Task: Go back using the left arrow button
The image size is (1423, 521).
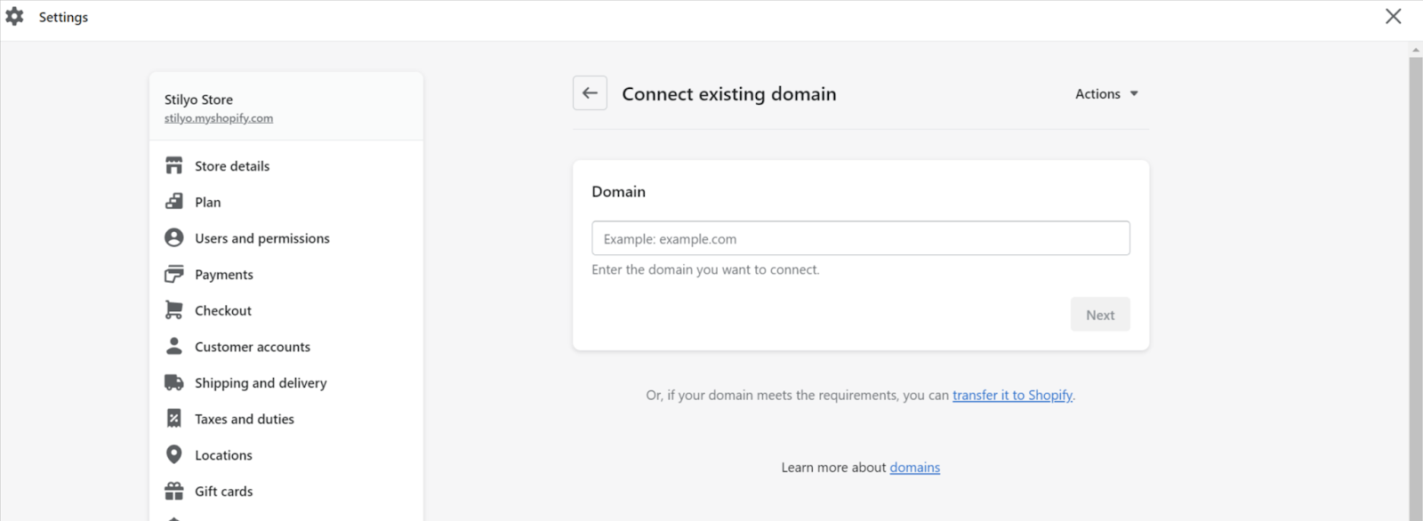Action: pos(590,93)
